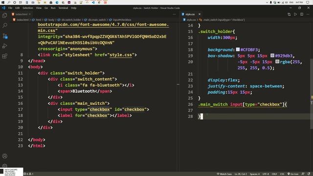Click html breadcrumb in index.html editor
This screenshot has height=176, width=313.
[x=37, y=20]
